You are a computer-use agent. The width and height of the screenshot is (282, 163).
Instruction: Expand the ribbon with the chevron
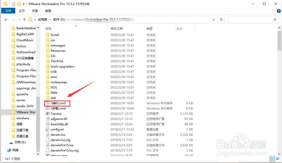click(273, 11)
